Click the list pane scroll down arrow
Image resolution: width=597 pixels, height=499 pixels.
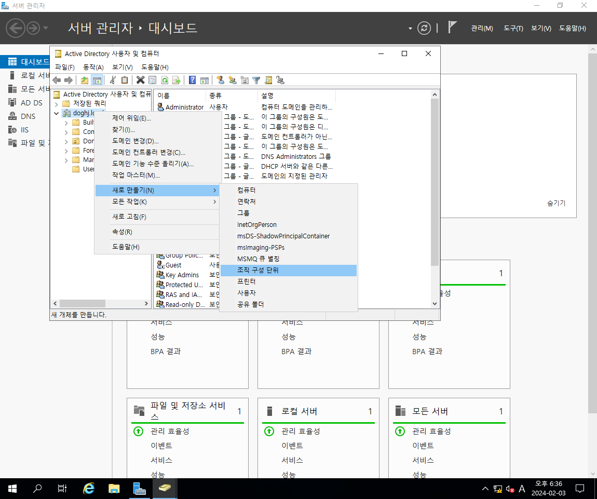435,304
